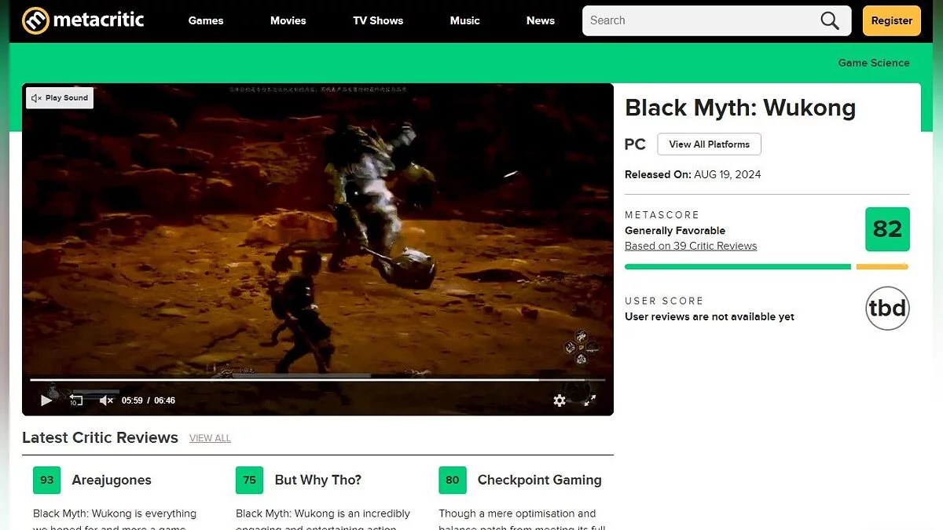Click the search magnifier icon
This screenshot has width=943, height=530.
click(x=830, y=20)
